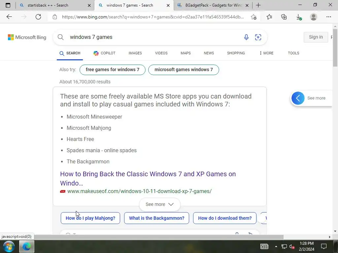Open the Windows Start orb
The height and width of the screenshot is (253, 338).
coord(9,246)
